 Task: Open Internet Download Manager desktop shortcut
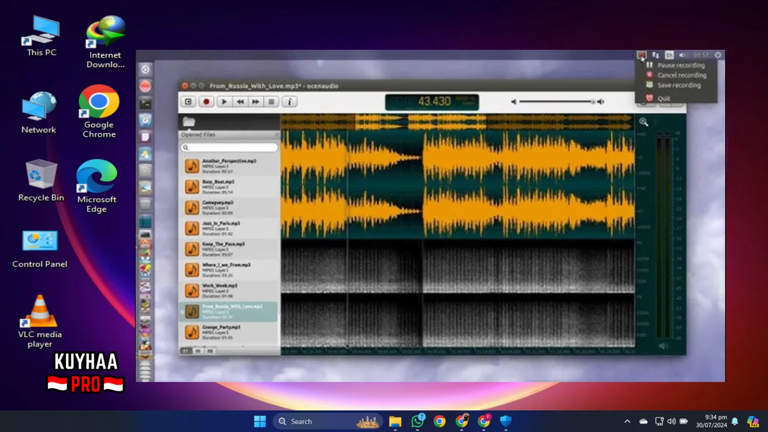(106, 42)
